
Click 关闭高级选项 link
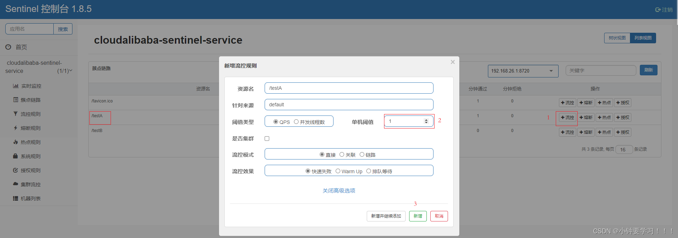[x=339, y=190]
